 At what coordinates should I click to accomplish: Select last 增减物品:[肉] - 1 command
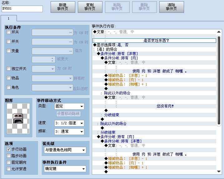pos(154,163)
